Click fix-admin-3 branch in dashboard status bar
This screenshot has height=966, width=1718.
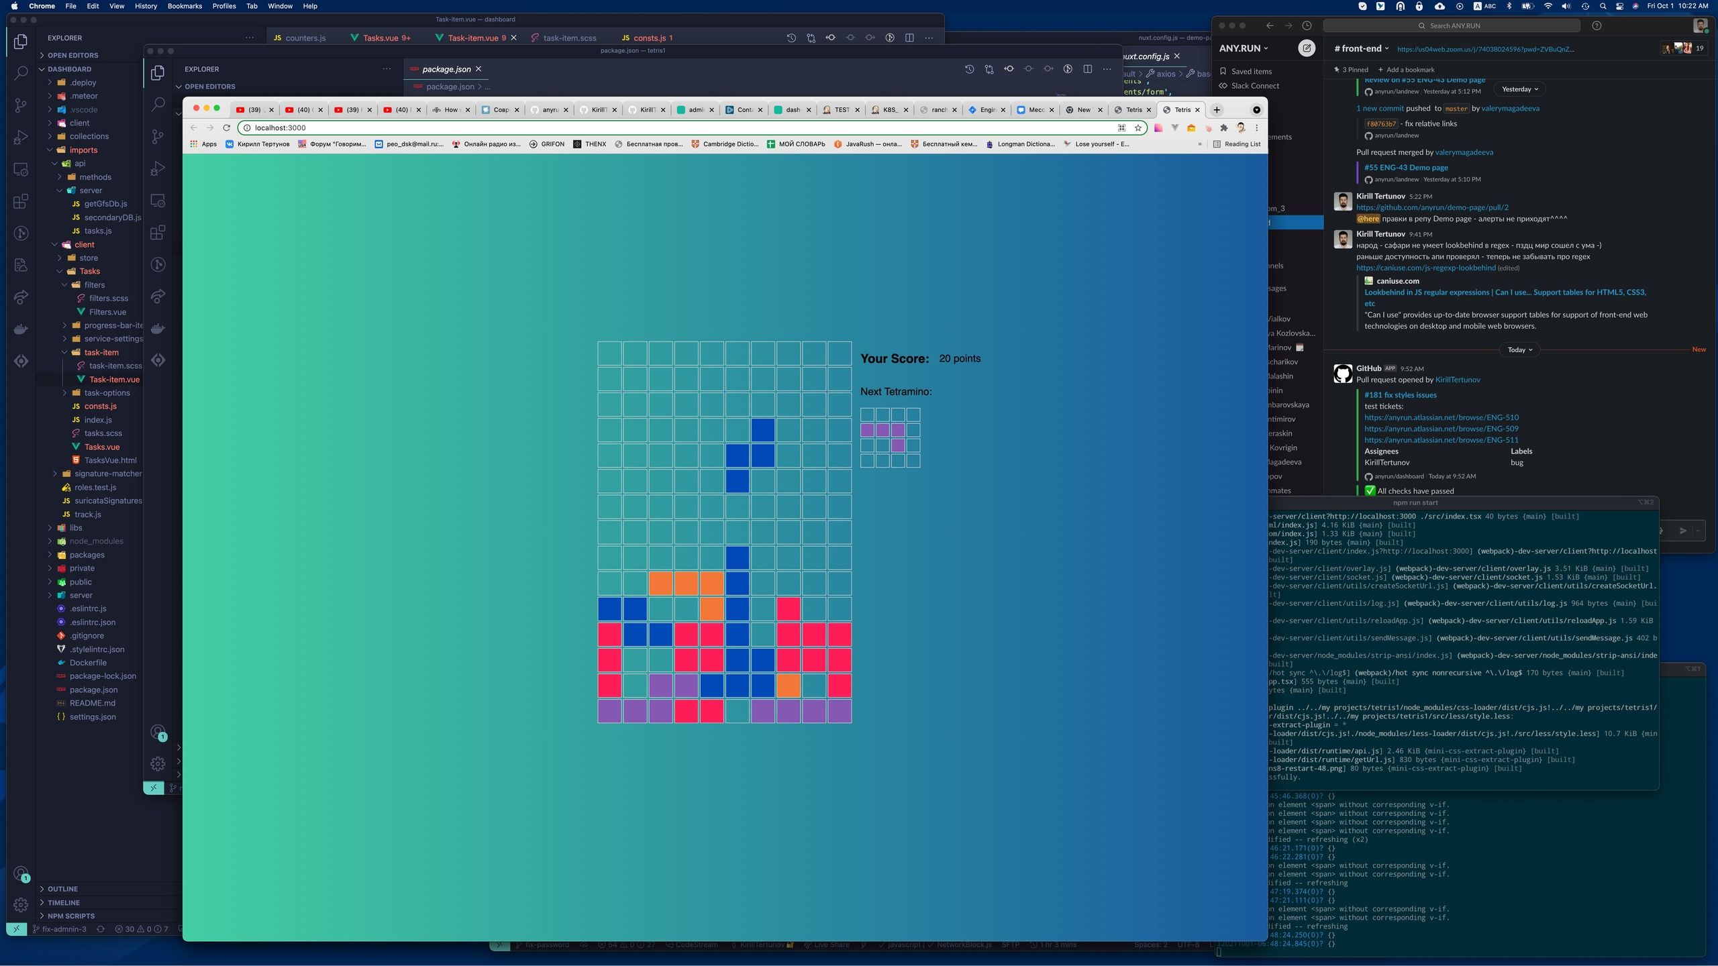[59, 929]
